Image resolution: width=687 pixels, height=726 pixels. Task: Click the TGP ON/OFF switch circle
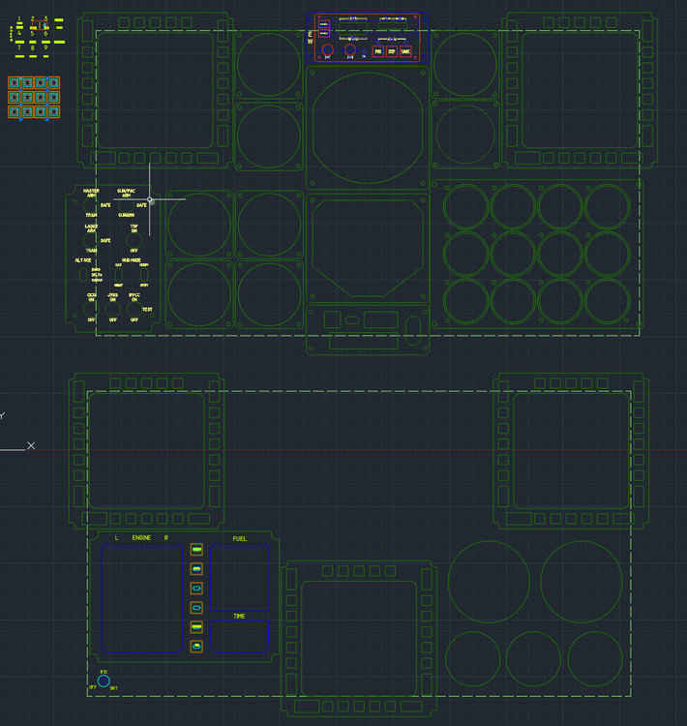pyautogui.click(x=134, y=240)
